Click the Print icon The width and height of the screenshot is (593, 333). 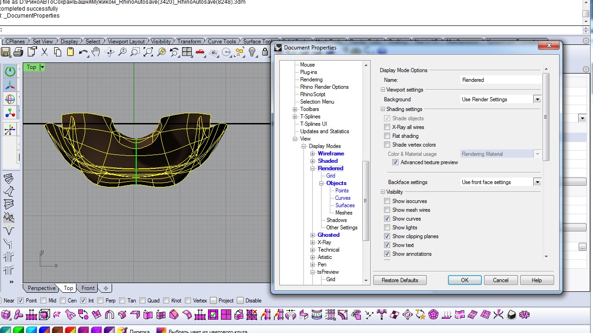[x=19, y=52]
